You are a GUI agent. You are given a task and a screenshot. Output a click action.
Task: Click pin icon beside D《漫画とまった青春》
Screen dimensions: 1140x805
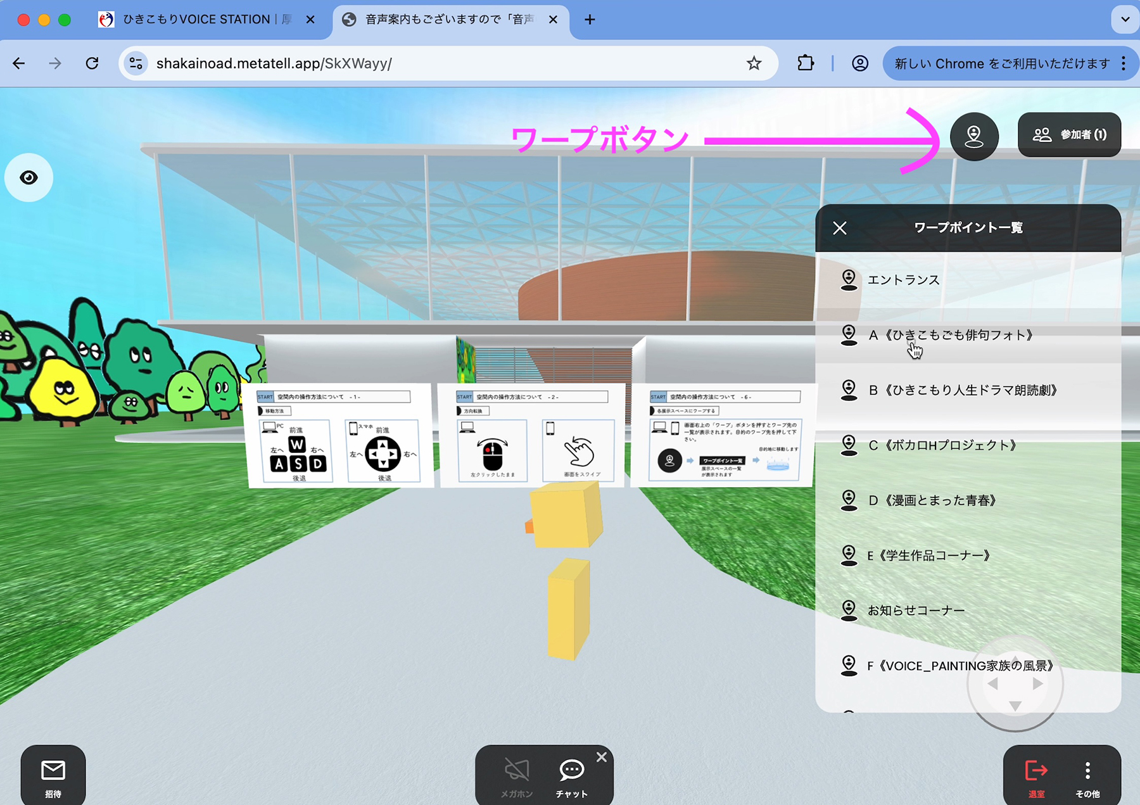pos(849,500)
